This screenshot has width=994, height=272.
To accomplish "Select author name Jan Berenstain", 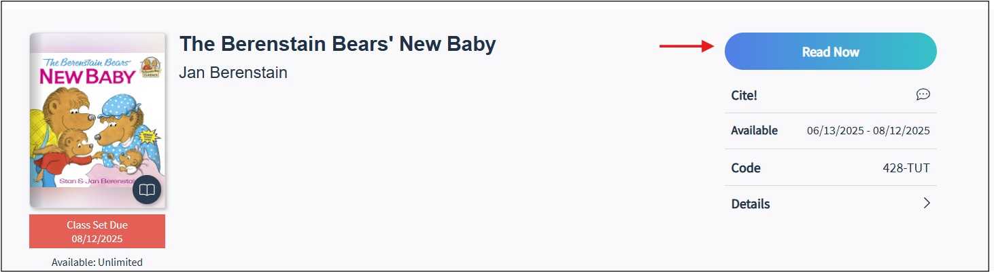I will tap(233, 72).
